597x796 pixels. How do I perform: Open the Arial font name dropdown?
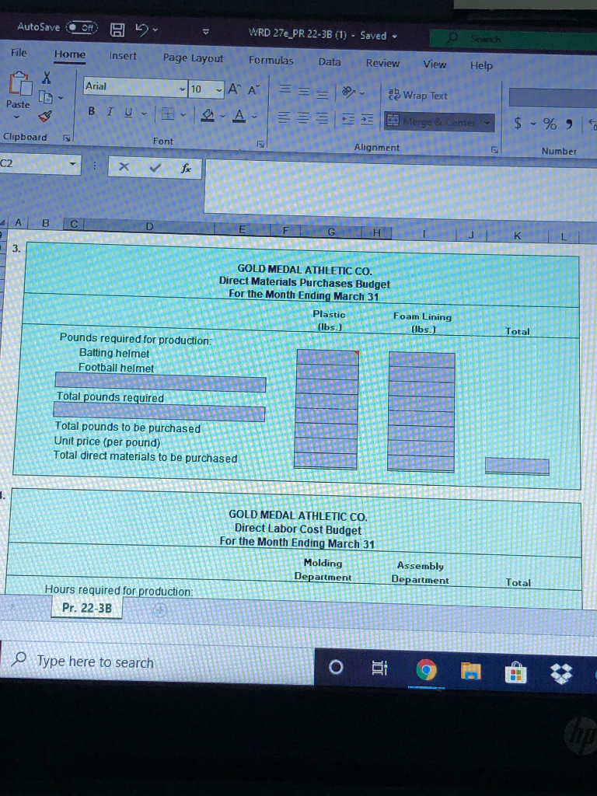[x=182, y=89]
